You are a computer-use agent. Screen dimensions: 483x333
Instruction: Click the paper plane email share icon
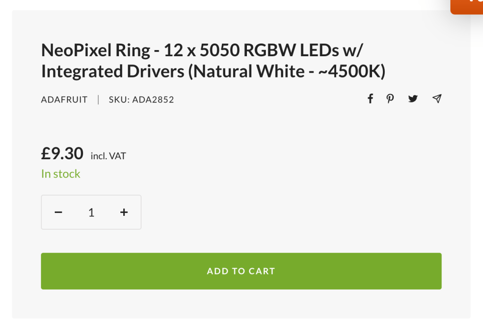pyautogui.click(x=437, y=99)
